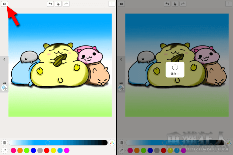This screenshot has width=233, height=155.
Task: Tap the back/exit icon in left screen
Action: tap(5, 4)
